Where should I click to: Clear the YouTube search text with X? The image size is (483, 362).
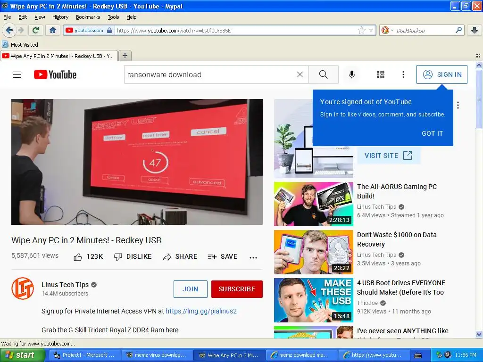click(300, 74)
